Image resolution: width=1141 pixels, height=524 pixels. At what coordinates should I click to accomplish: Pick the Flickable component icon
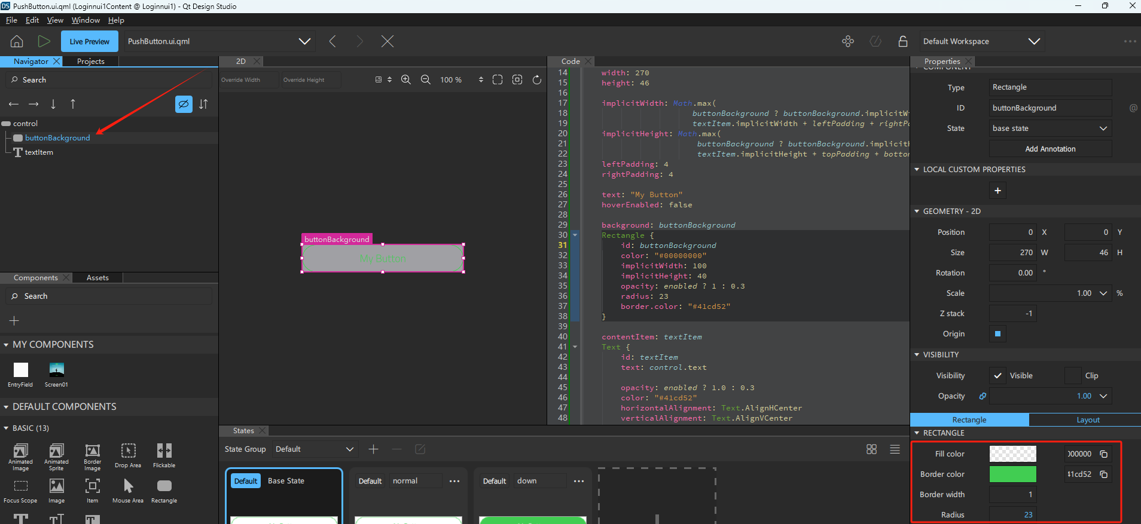point(164,455)
